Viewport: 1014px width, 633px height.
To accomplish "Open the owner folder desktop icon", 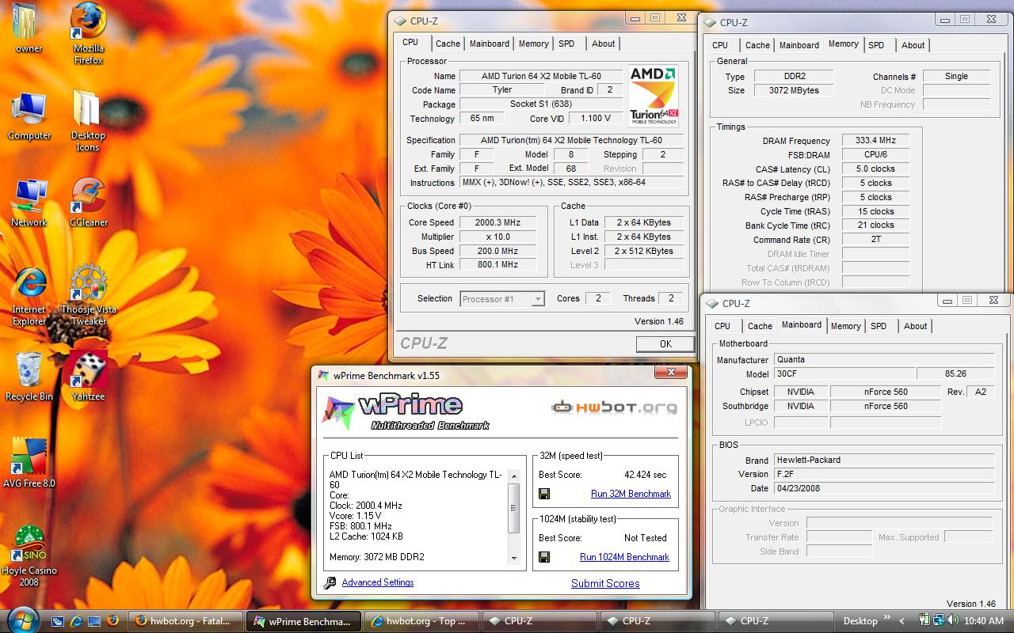I will coord(29,28).
